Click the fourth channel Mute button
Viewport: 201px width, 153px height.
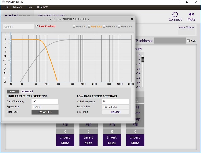click(135, 143)
